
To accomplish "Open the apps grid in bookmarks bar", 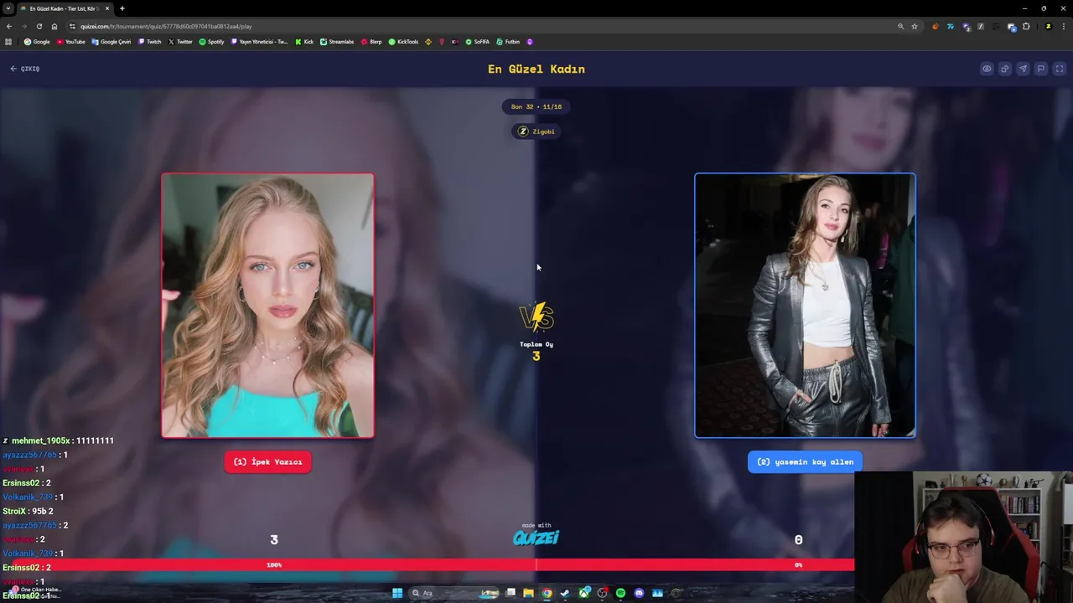I will pos(8,42).
